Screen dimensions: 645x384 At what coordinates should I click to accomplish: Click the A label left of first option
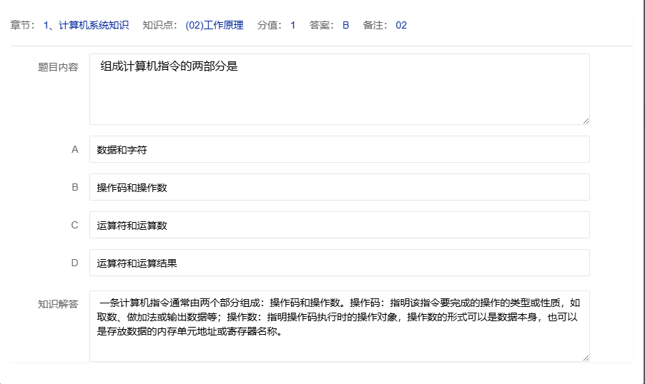[74, 150]
